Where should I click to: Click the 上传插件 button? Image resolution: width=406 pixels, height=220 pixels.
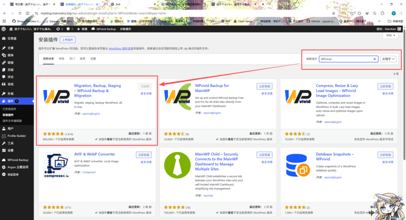pos(68,40)
